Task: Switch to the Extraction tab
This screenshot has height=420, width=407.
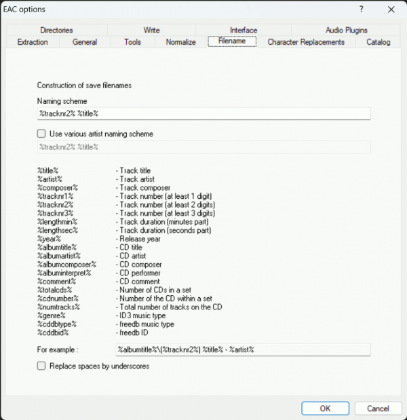Action: [33, 42]
